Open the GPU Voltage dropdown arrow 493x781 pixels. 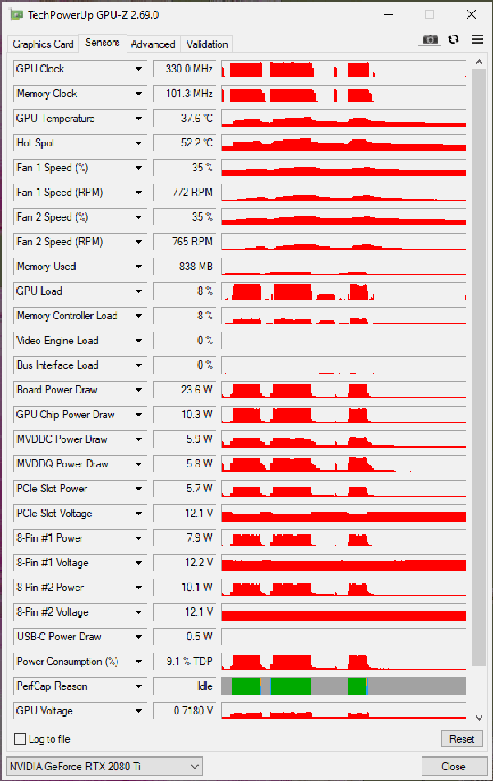pyautogui.click(x=139, y=711)
